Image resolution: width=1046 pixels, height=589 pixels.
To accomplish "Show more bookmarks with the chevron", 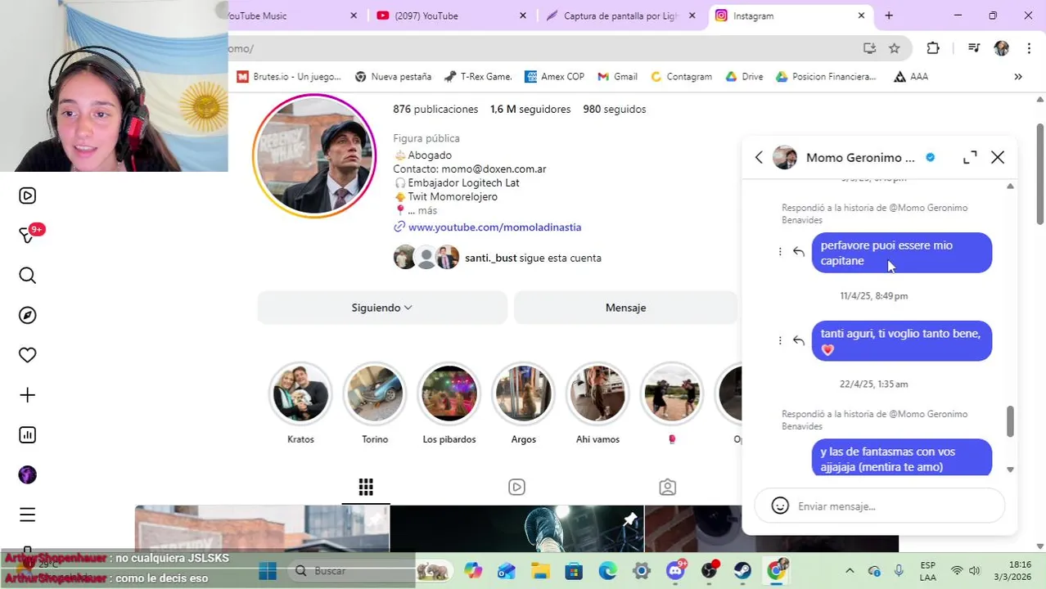I will (x=1018, y=76).
